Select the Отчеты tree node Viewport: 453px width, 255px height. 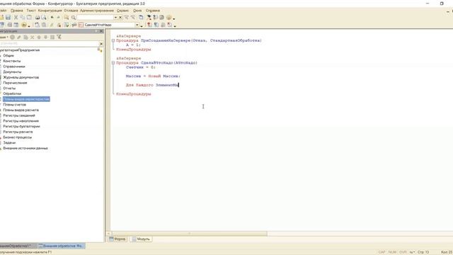pyautogui.click(x=9, y=88)
